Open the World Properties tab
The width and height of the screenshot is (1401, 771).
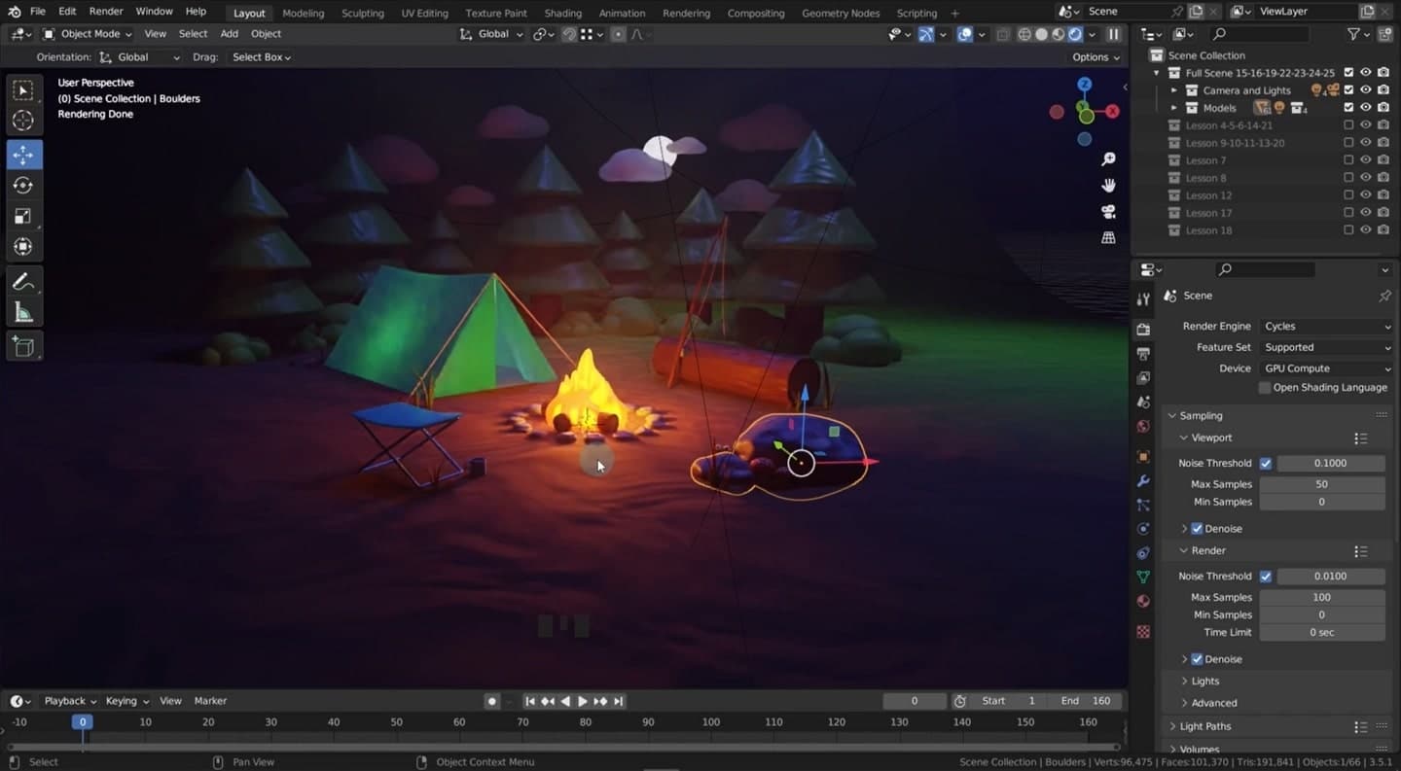[1143, 428]
